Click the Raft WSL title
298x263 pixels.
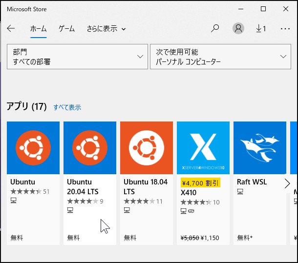pyautogui.click(x=252, y=182)
